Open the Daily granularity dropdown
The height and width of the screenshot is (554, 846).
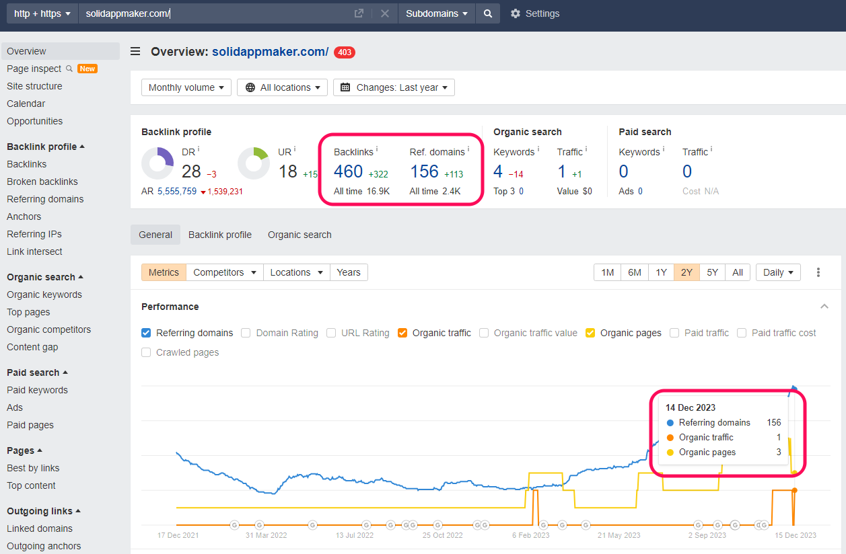click(778, 272)
